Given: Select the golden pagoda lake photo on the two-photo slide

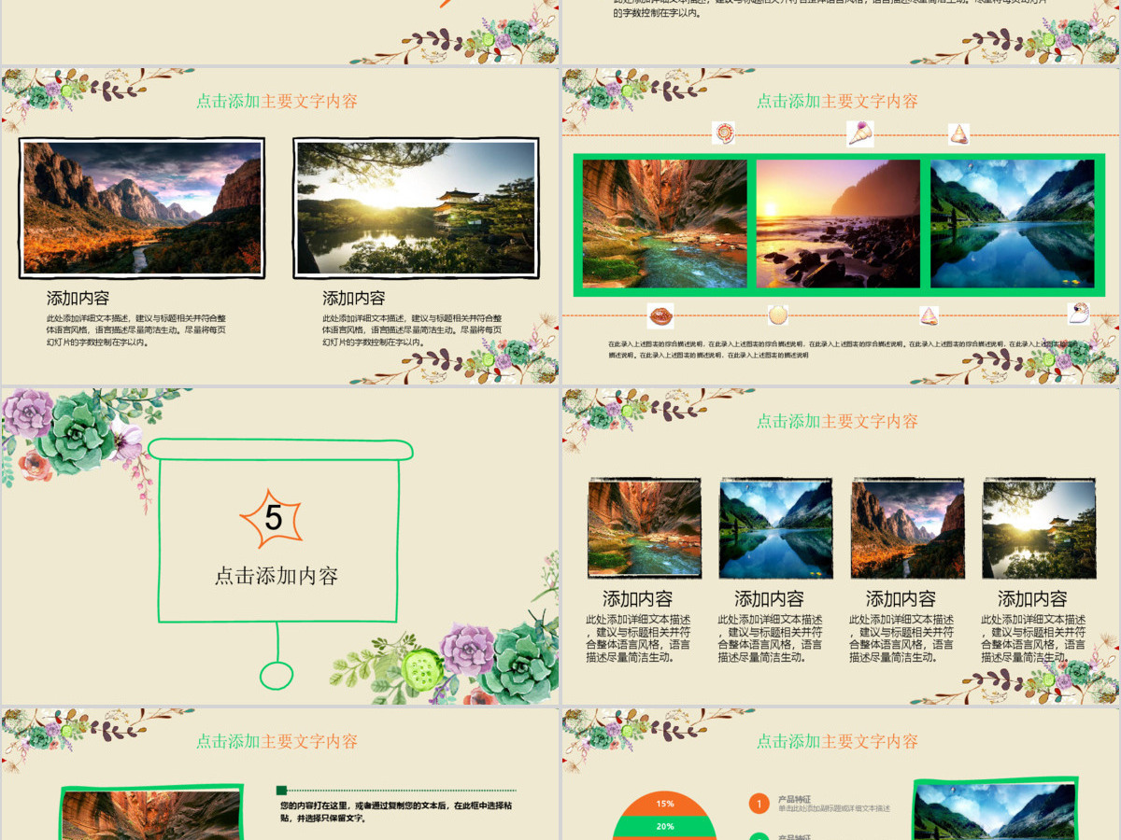Looking at the screenshot, I should click(416, 208).
